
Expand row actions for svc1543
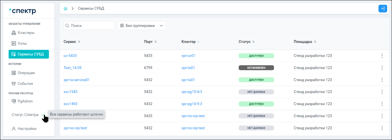[x=382, y=92]
